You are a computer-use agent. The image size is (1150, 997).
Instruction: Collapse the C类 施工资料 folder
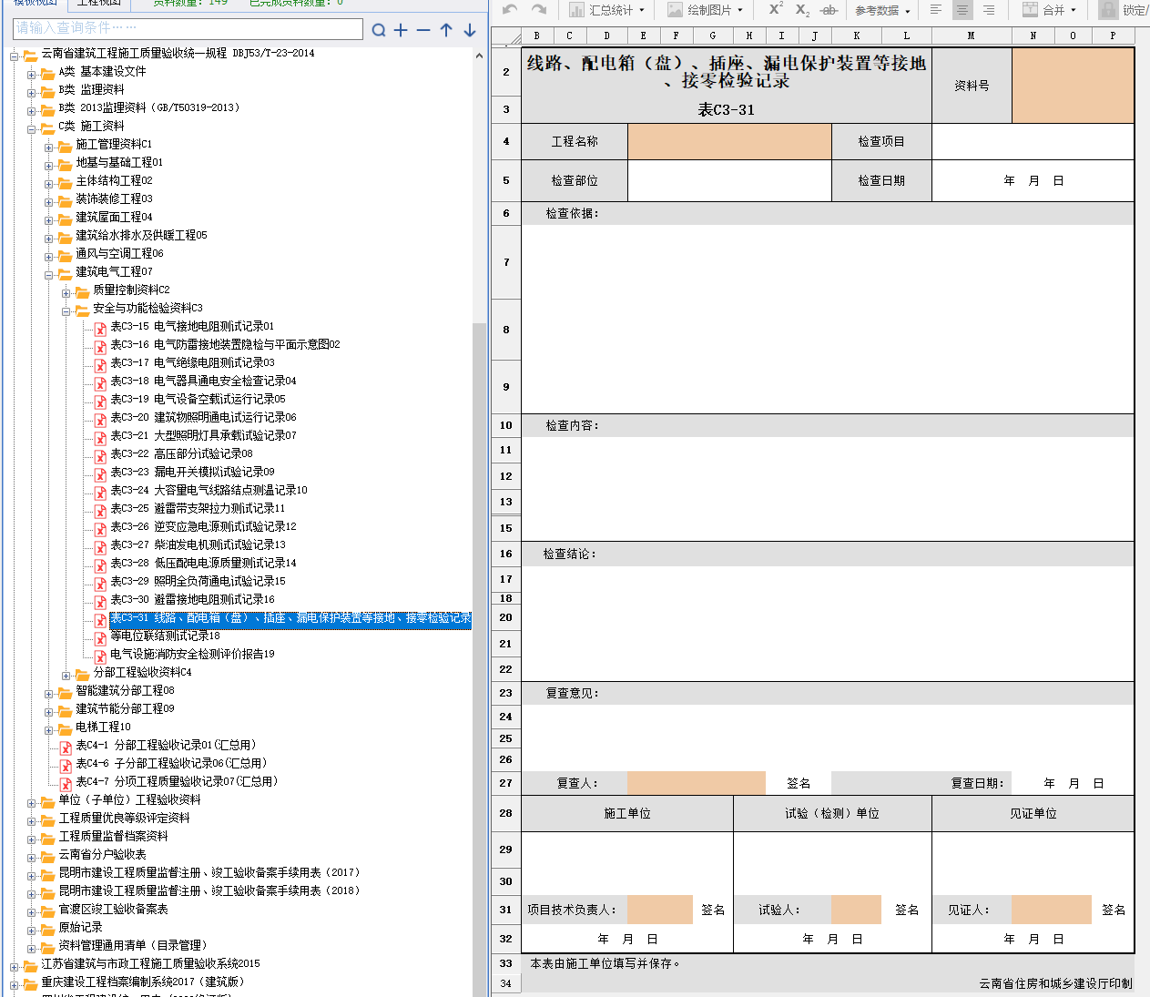31,128
